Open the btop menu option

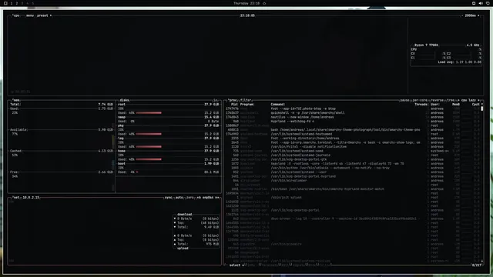[x=30, y=15]
